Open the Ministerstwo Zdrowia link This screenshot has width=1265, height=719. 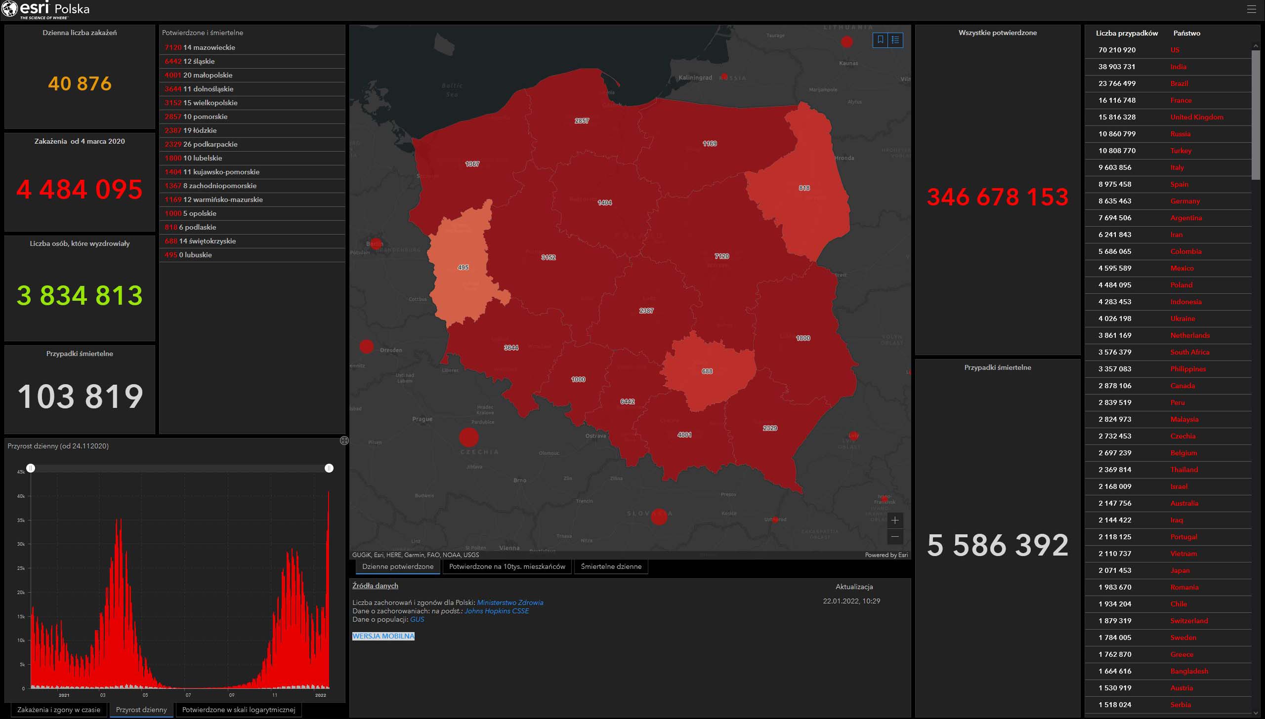[510, 602]
